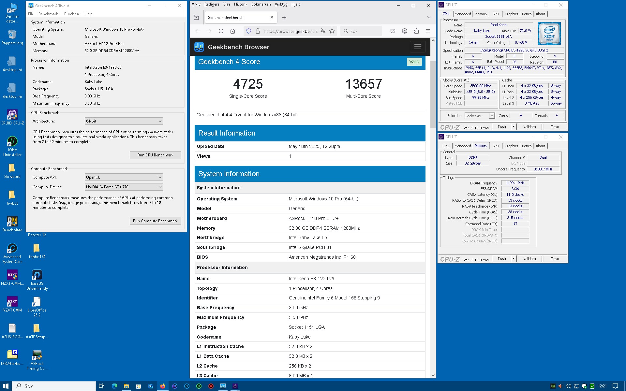
Task: Switch to Bench tab in top CPU-Z
Action: (x=527, y=14)
